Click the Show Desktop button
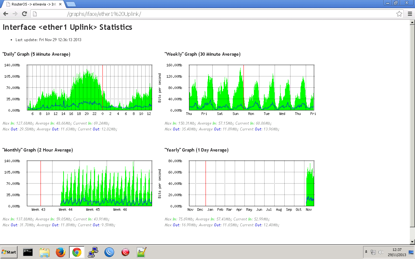The height and width of the screenshot is (259, 415). click(411, 252)
